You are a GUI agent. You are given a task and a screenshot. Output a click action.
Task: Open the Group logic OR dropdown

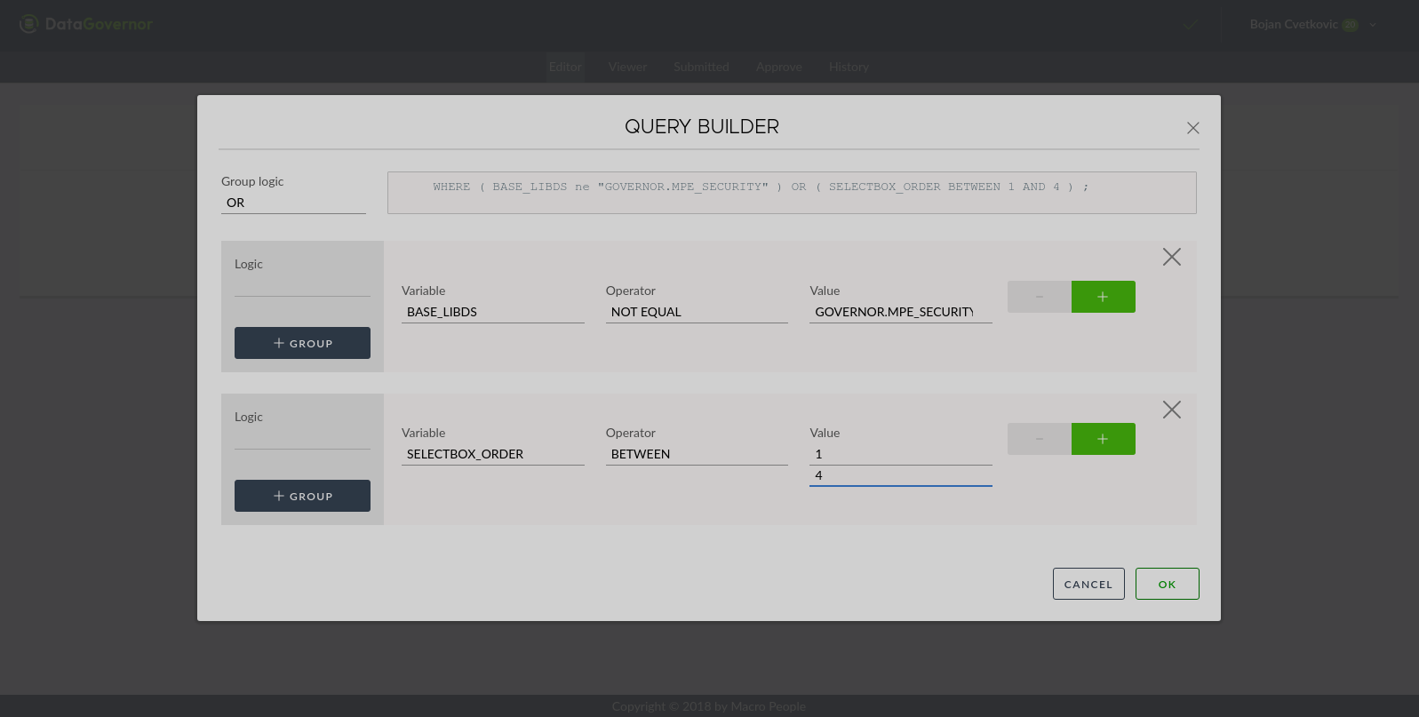point(293,203)
